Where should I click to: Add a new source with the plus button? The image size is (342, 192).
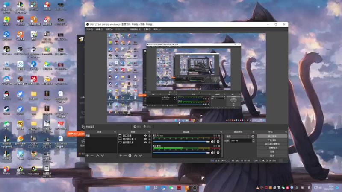(x=121, y=156)
